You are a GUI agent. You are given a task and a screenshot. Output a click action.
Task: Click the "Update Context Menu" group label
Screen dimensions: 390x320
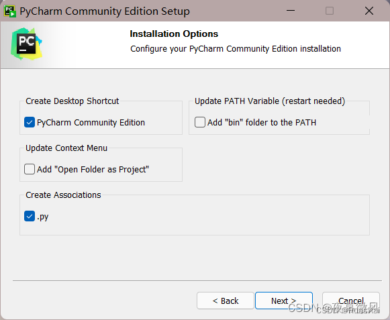(66, 148)
